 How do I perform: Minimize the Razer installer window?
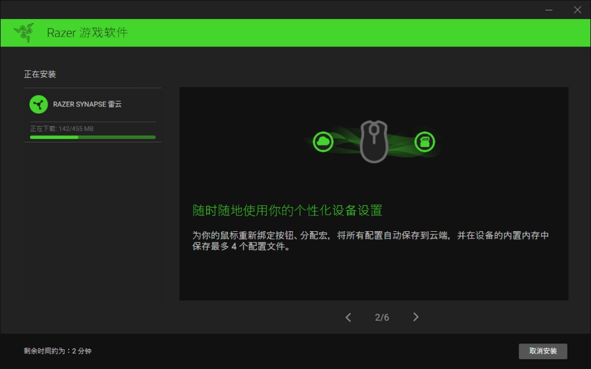pos(550,10)
